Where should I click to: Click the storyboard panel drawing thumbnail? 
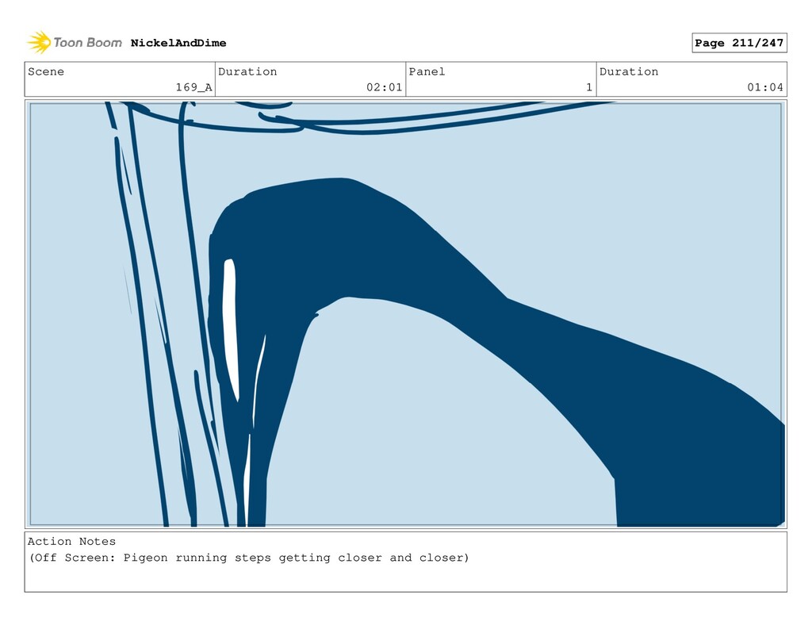405,314
